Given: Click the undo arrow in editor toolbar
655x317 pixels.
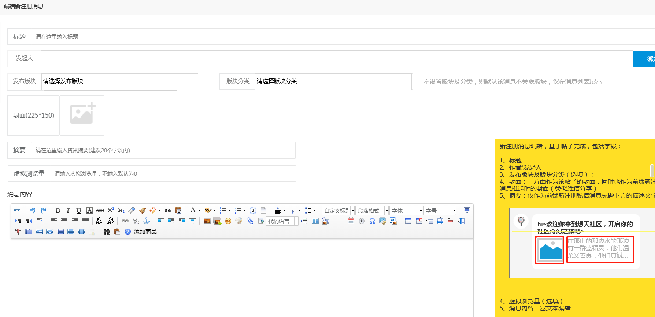Looking at the screenshot, I should coord(32,210).
